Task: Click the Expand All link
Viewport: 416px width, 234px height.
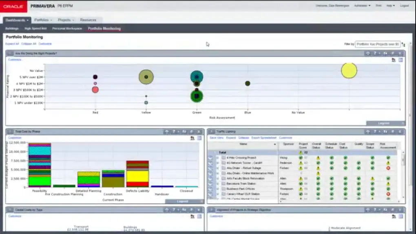Action: click(12, 44)
